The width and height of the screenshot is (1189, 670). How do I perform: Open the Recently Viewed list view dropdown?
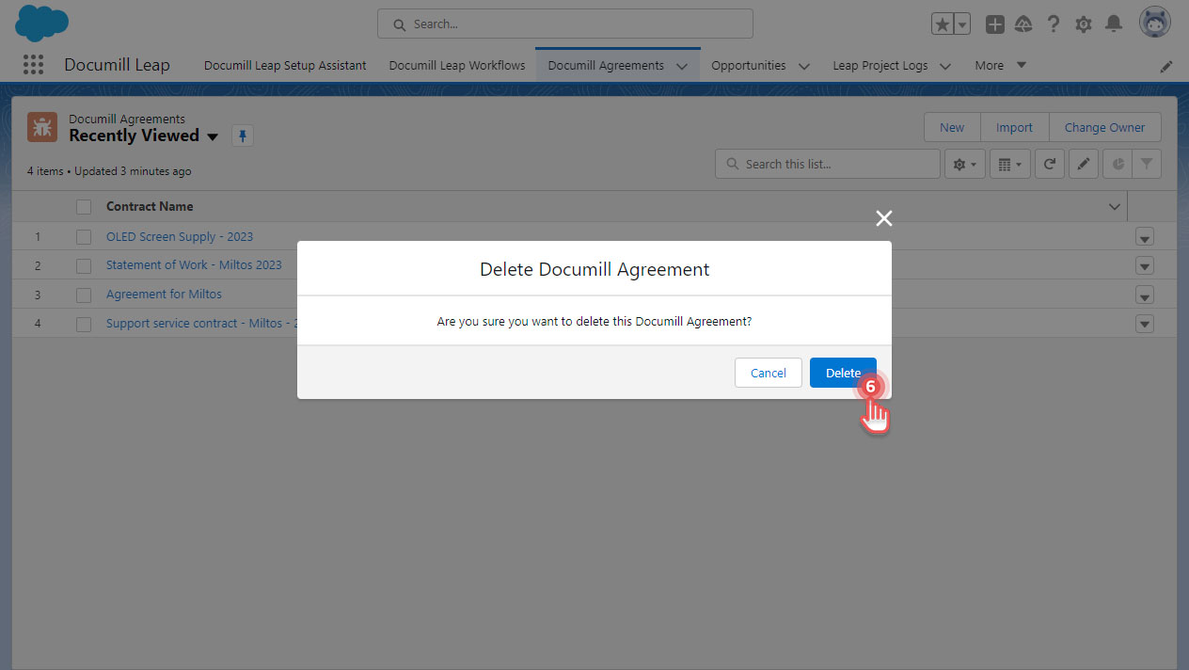214,136
